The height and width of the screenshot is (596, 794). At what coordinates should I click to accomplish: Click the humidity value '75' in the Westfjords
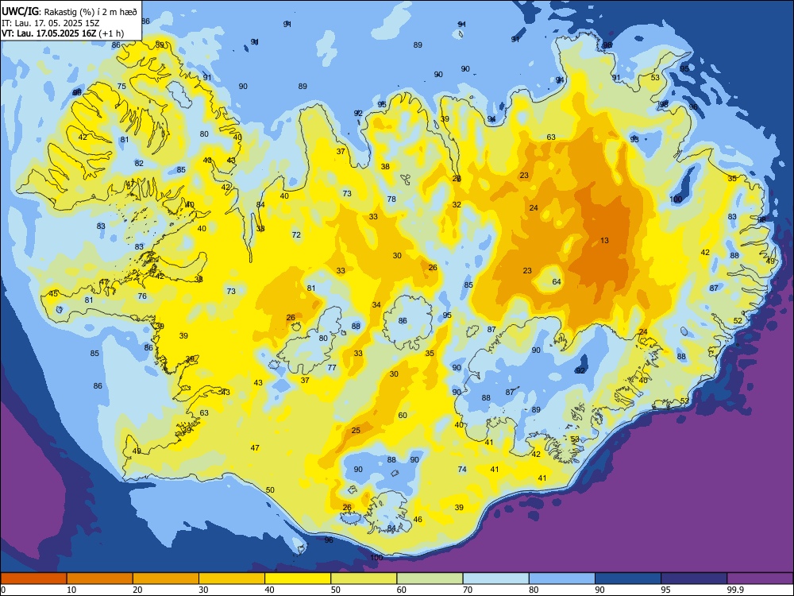(x=121, y=86)
